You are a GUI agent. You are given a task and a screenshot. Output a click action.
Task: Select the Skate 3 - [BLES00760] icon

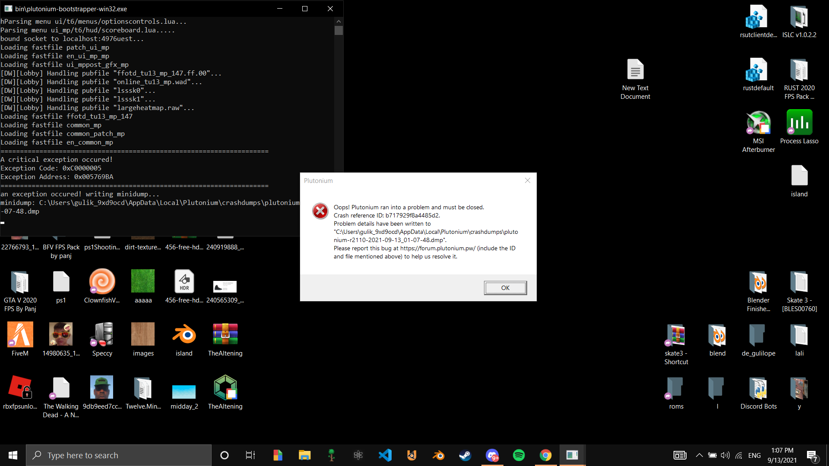pos(799,291)
